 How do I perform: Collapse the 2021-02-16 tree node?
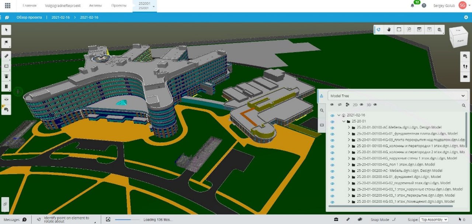click(339, 115)
